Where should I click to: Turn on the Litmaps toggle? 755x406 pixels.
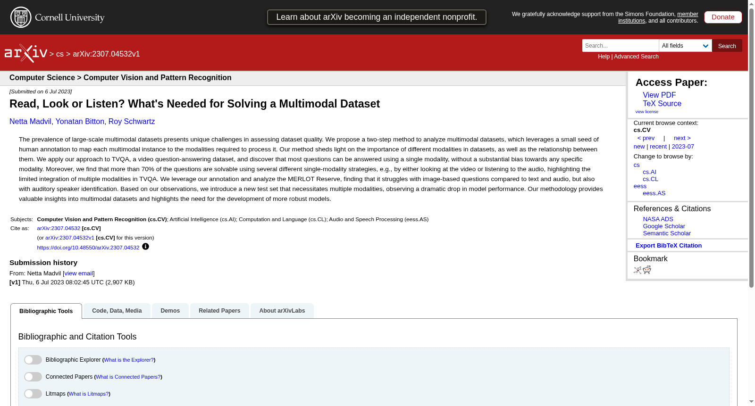point(33,394)
